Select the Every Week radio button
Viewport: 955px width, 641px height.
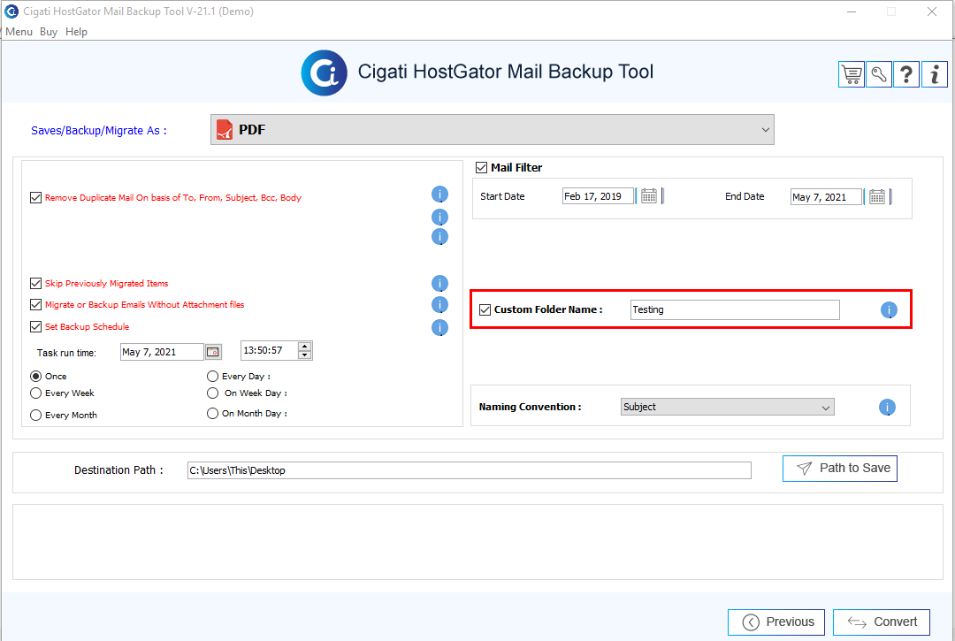point(36,393)
